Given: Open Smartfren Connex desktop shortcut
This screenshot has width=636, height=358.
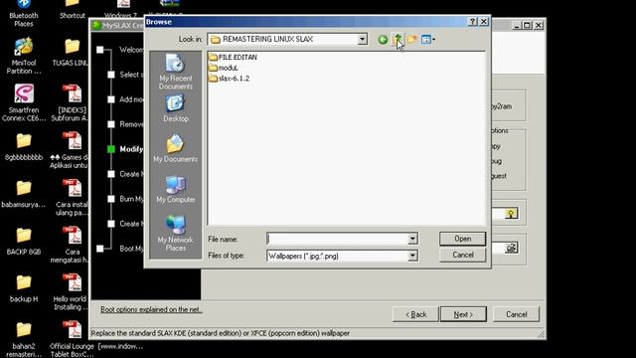Looking at the screenshot, I should [24, 102].
